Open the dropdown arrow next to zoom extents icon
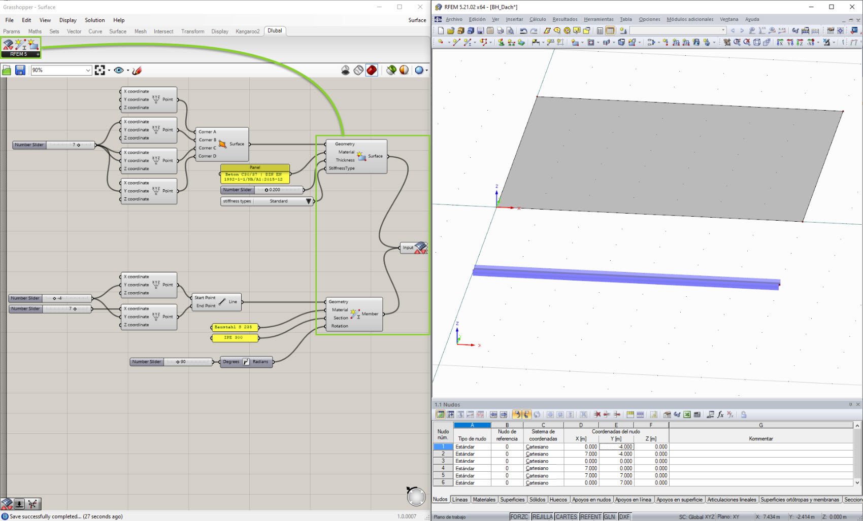The width and height of the screenshot is (863, 521). (109, 70)
